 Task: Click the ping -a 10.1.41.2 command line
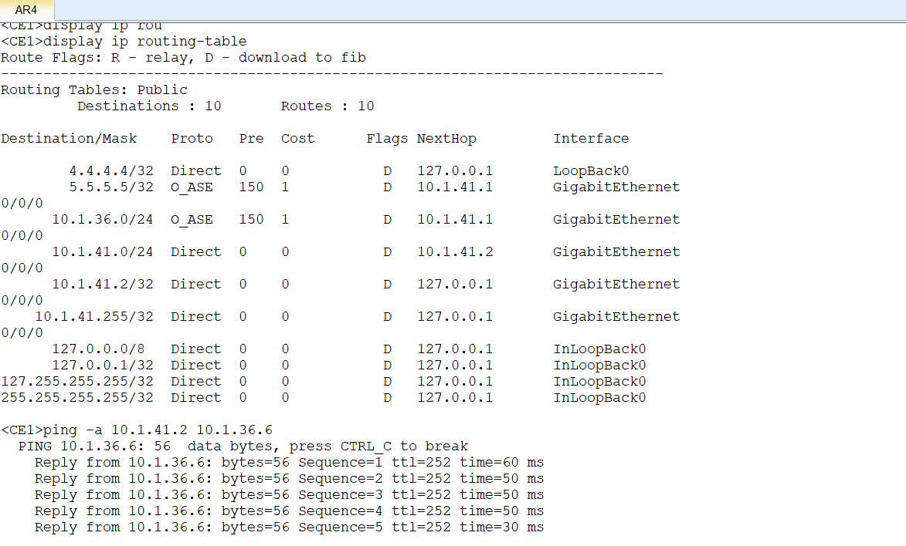[137, 430]
